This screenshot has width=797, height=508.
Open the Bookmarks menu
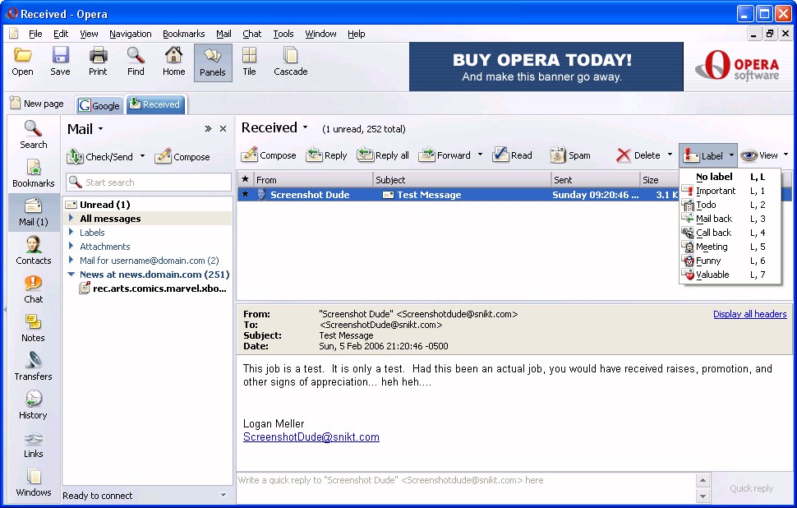point(183,34)
